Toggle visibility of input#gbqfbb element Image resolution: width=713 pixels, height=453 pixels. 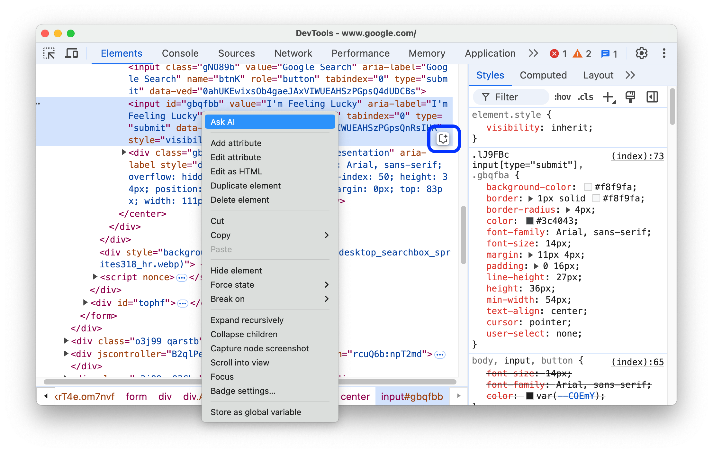[236, 269]
